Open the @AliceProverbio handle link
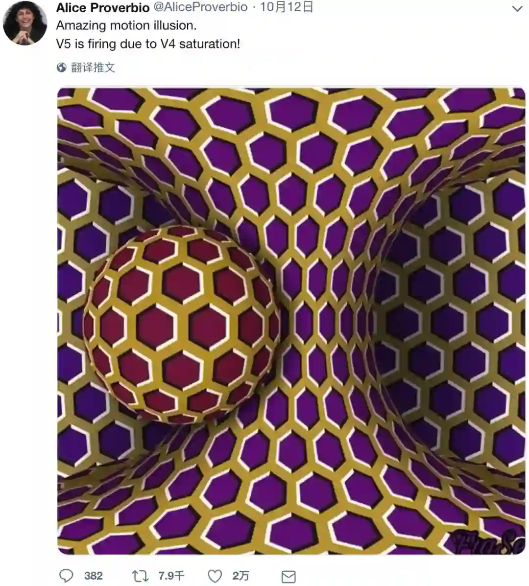The image size is (529, 586). click(x=201, y=7)
